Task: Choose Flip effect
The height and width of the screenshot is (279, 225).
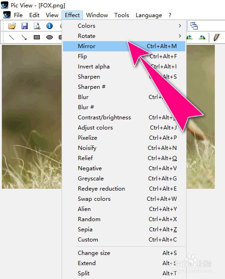Action: [x=124, y=56]
